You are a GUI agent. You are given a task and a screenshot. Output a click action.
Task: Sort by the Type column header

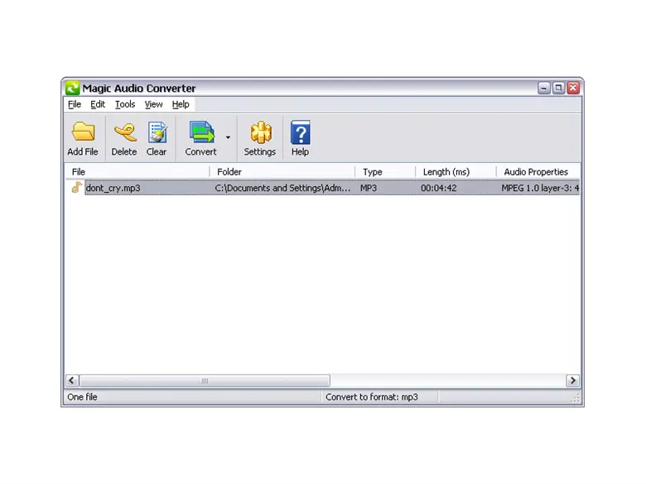tap(385, 171)
